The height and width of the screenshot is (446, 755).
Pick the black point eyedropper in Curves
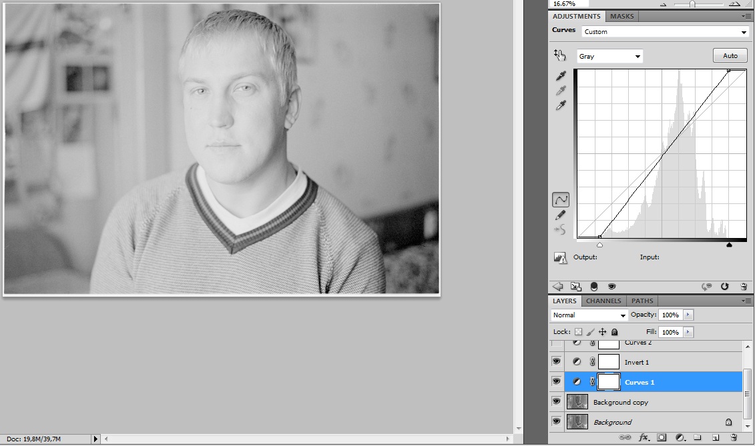tap(561, 76)
